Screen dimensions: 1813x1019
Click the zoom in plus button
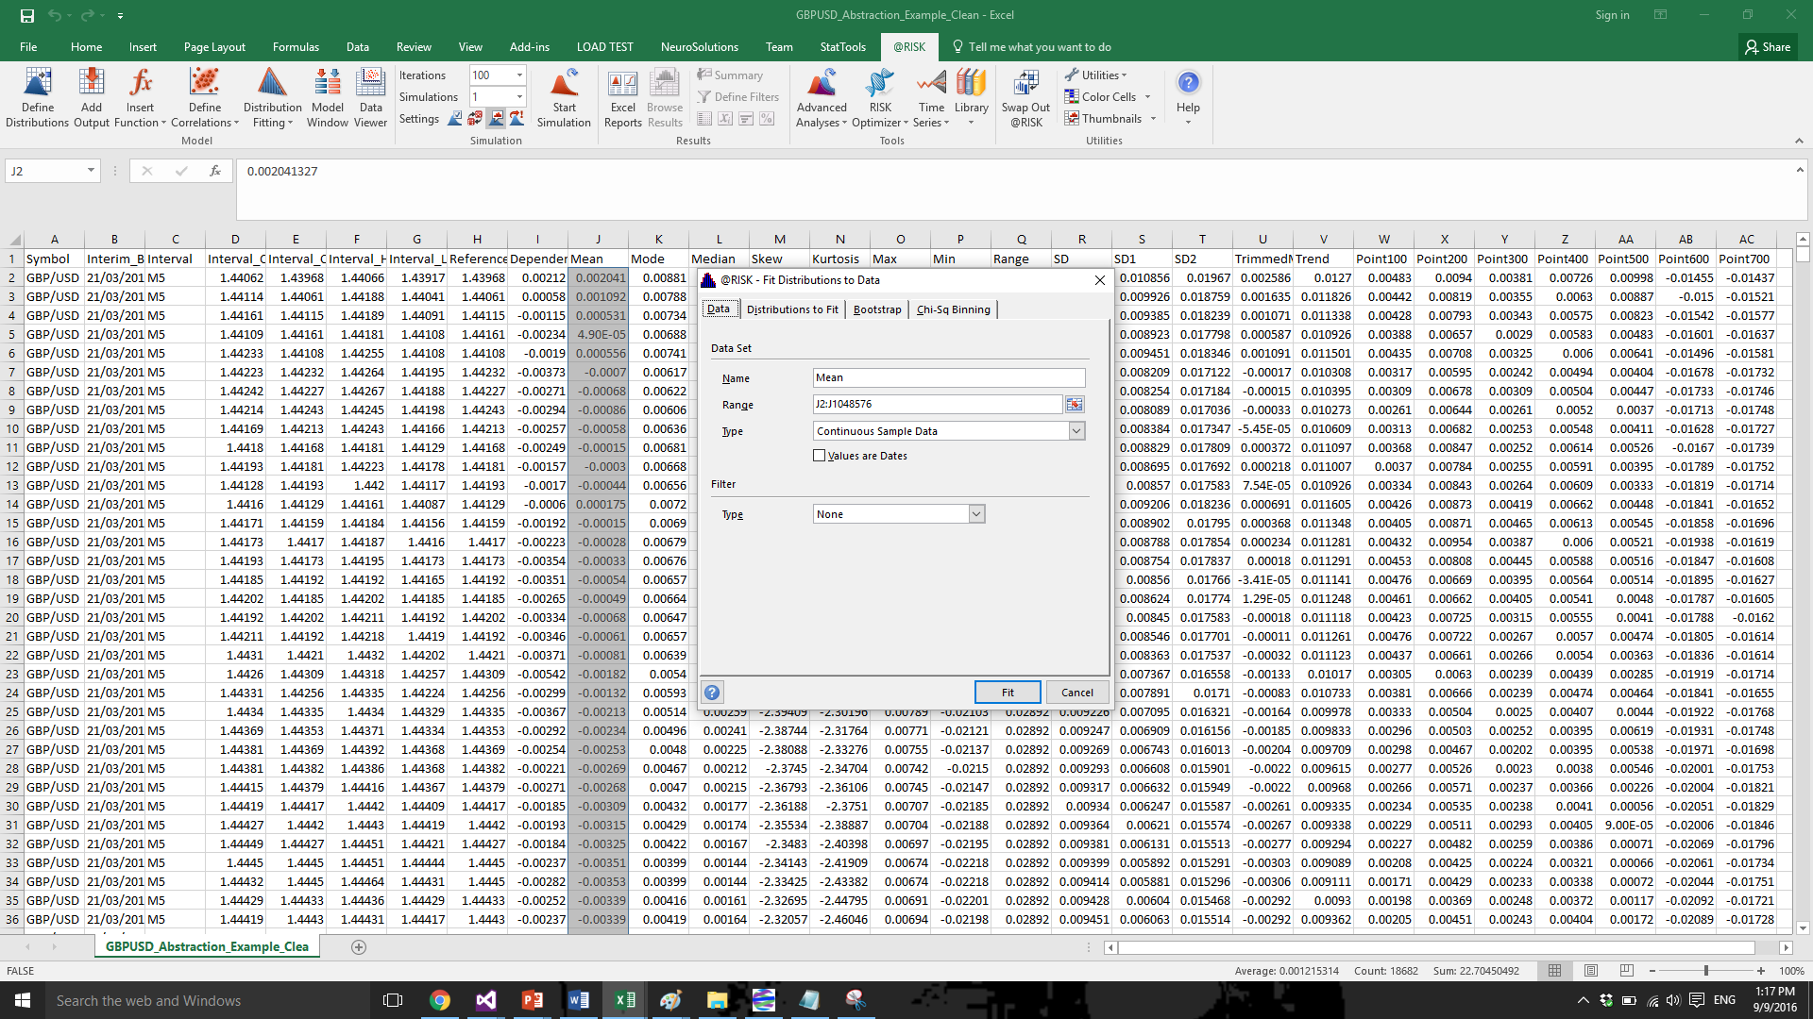click(1760, 970)
